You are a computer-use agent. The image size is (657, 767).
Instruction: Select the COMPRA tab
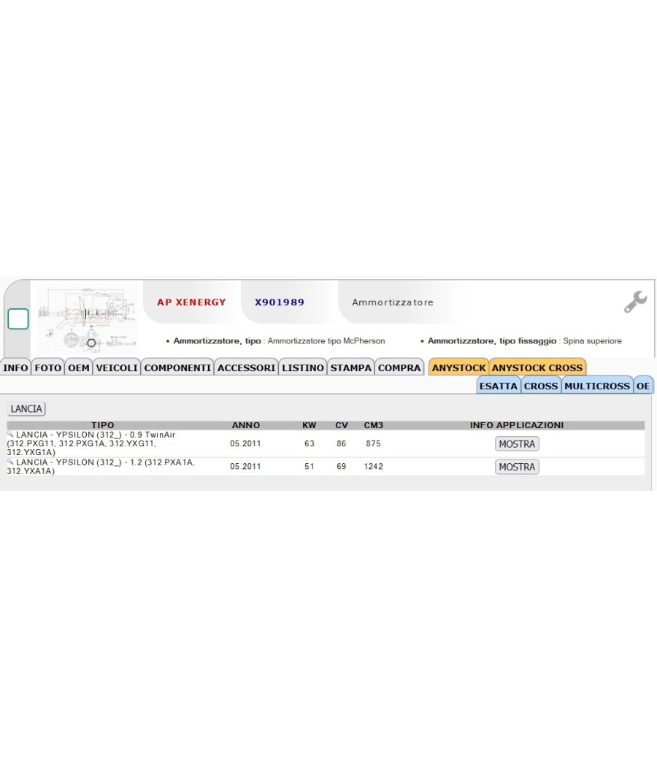pyautogui.click(x=399, y=367)
